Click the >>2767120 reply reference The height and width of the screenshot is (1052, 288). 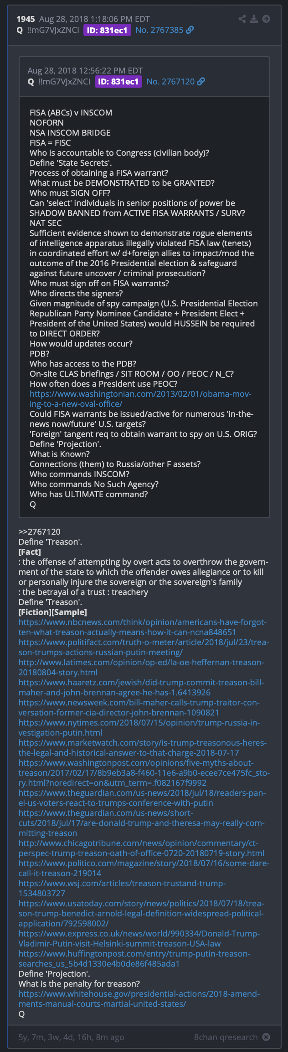(40, 531)
